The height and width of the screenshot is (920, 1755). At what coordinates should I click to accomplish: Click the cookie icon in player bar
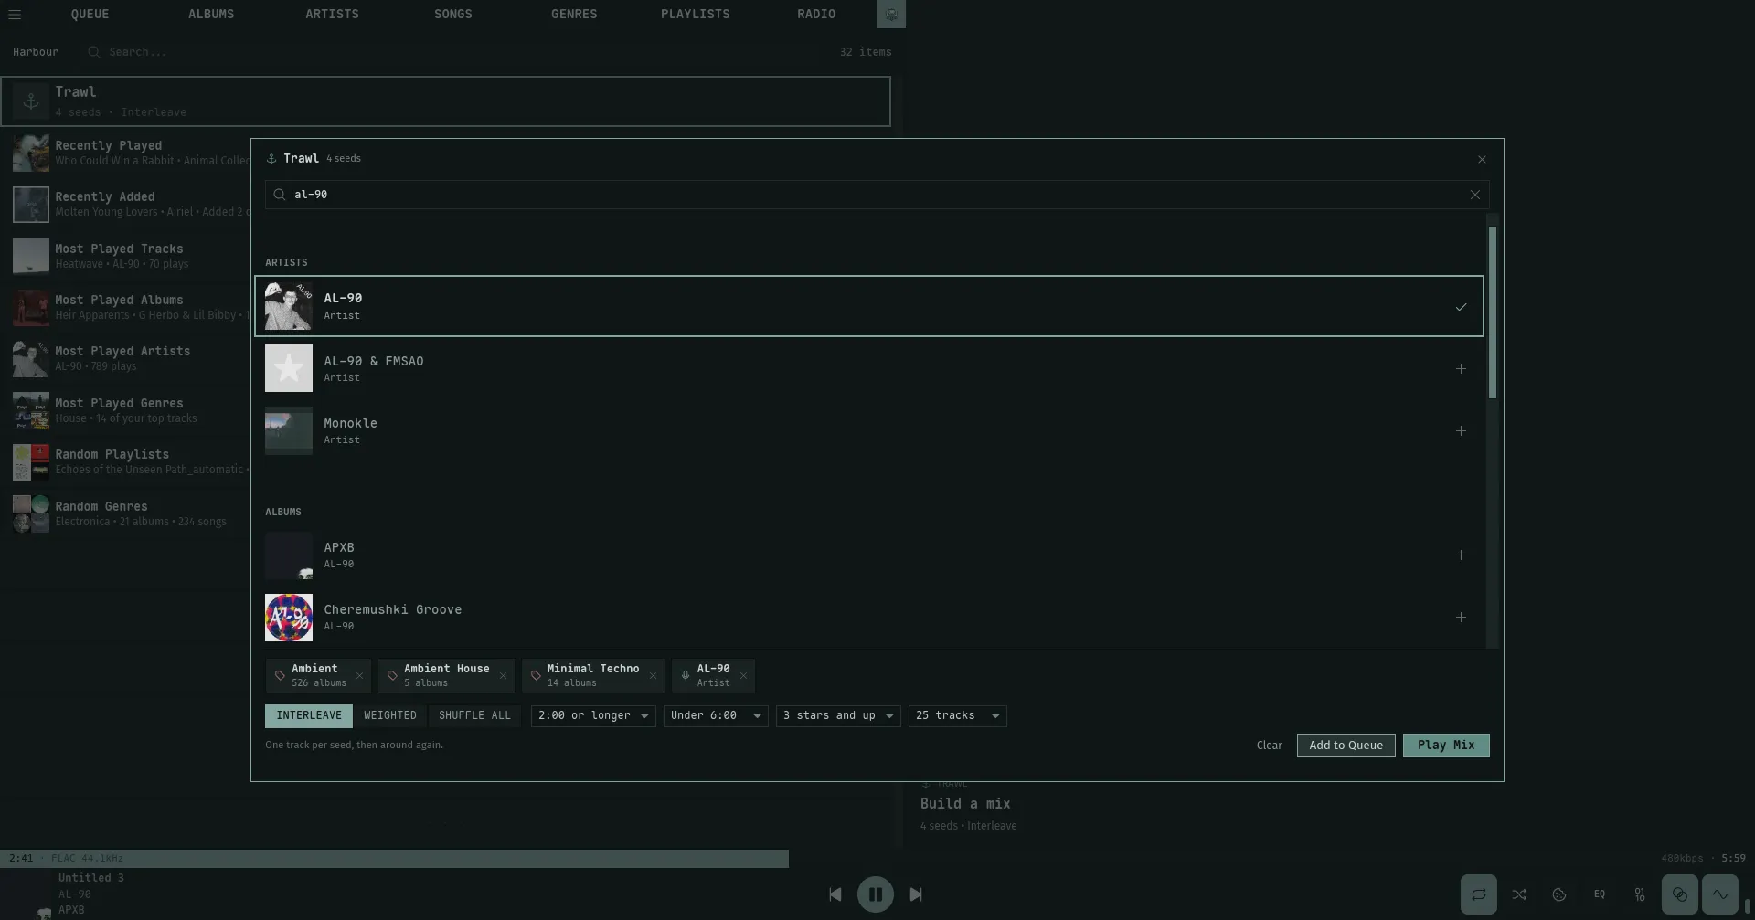[1559, 894]
